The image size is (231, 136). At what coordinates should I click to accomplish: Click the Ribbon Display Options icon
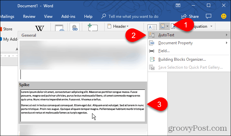(x=178, y=6)
